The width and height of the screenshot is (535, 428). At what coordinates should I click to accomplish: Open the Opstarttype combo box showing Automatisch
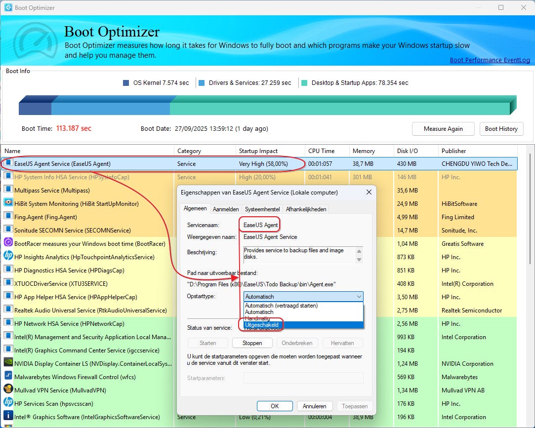click(303, 296)
